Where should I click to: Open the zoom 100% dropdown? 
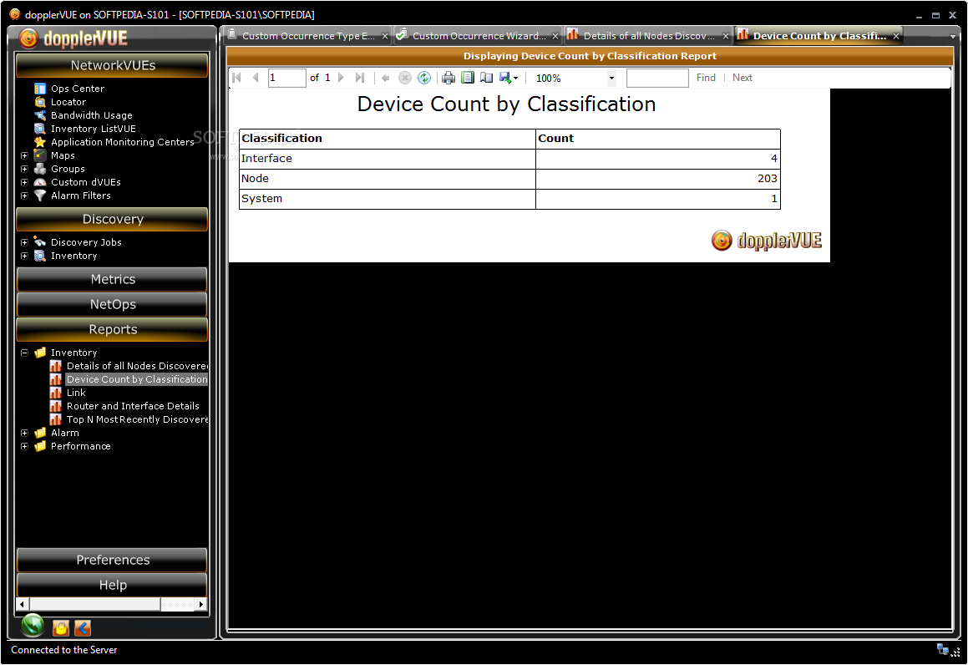click(x=612, y=79)
